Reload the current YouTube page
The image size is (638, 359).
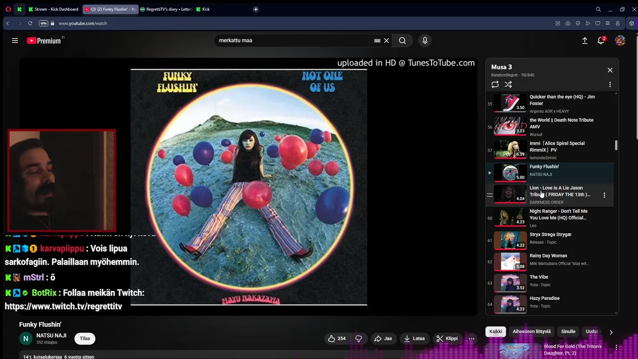point(30,23)
